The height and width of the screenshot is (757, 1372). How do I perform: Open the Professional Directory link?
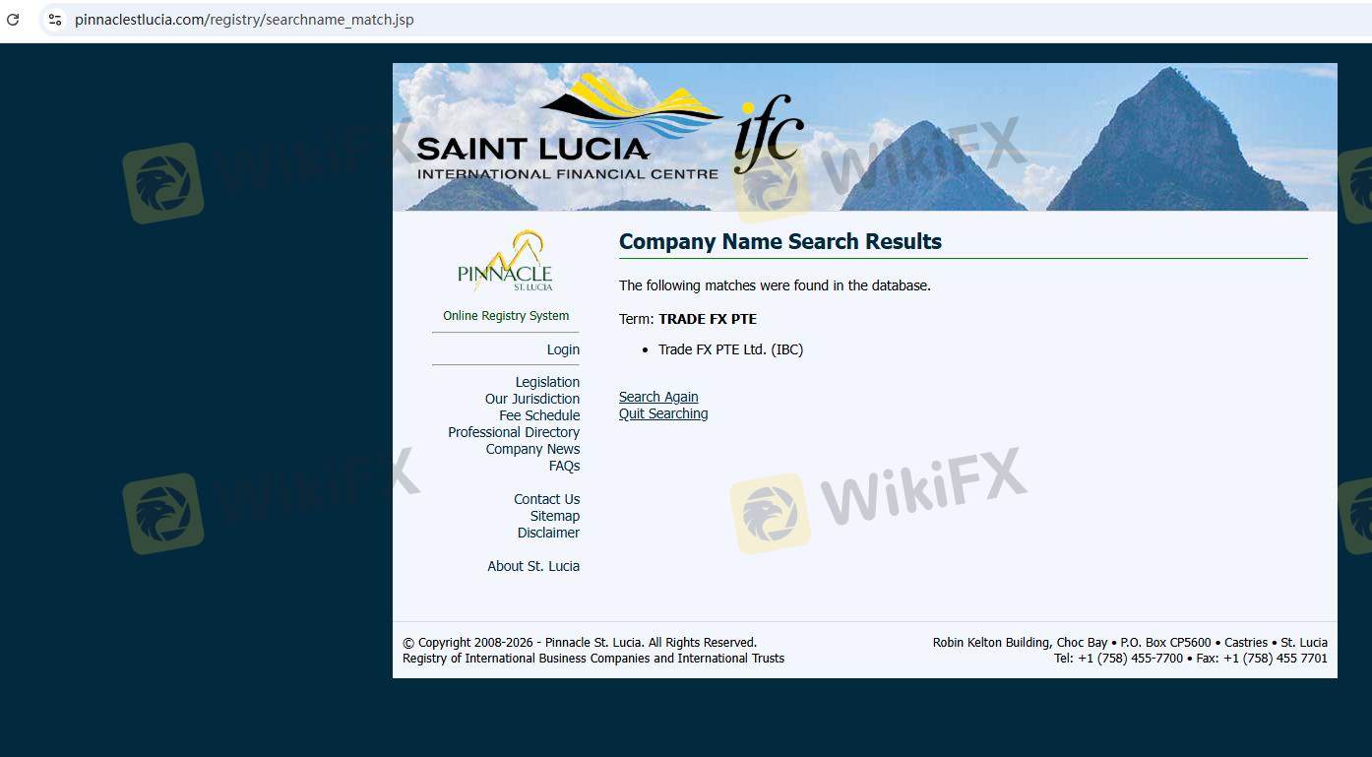(x=514, y=432)
